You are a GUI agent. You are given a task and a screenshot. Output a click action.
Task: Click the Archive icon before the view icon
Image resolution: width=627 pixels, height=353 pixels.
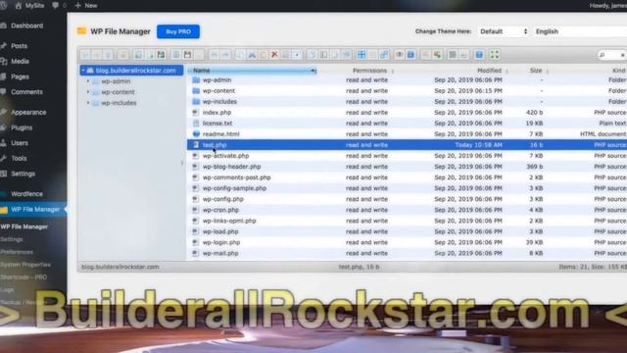point(437,55)
